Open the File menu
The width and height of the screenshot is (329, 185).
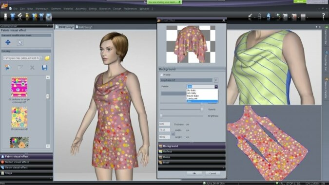tap(16, 9)
